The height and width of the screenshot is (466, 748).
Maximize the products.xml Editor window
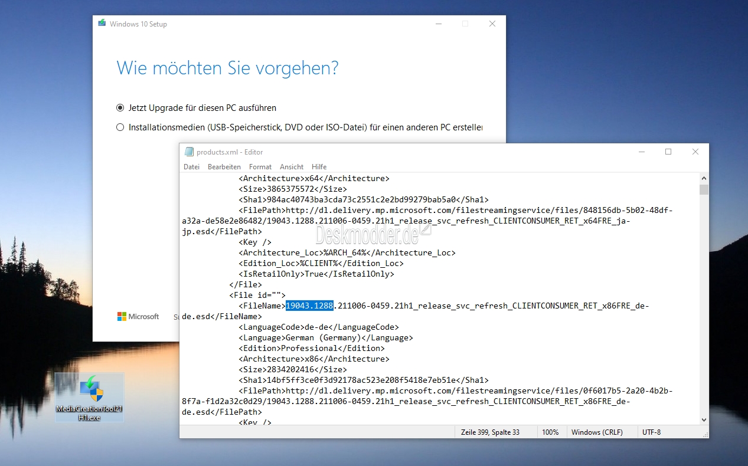[x=668, y=152]
